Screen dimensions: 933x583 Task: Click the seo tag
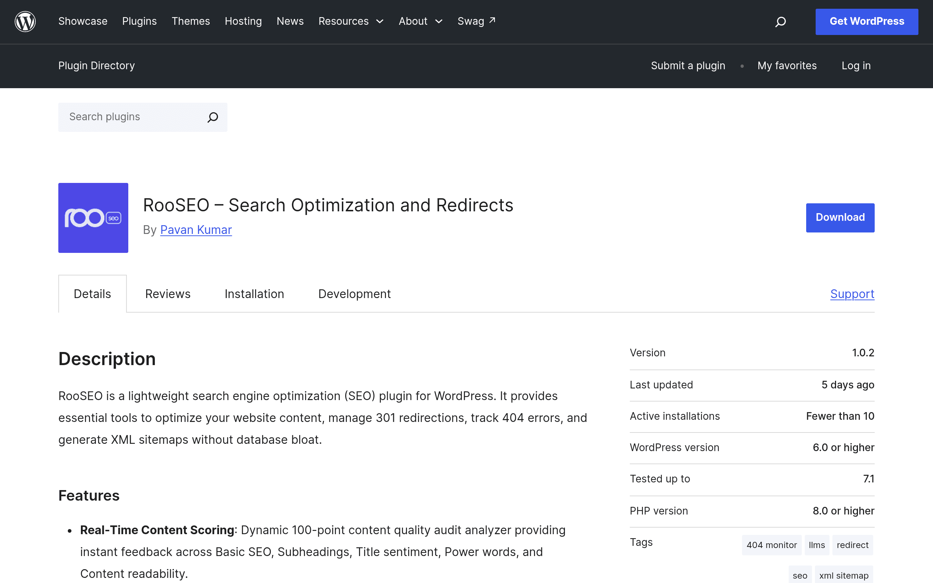click(x=800, y=575)
